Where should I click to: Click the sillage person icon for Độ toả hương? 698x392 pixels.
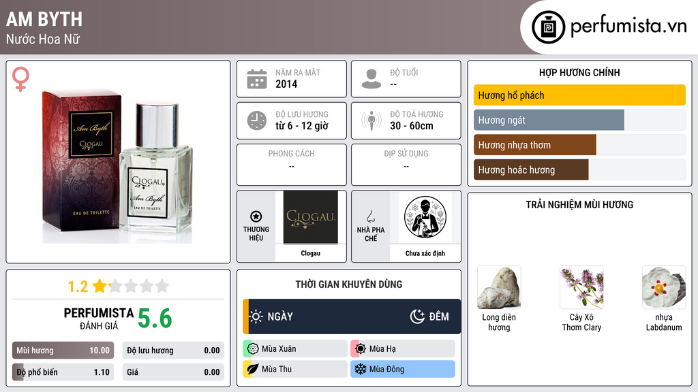pos(371,120)
